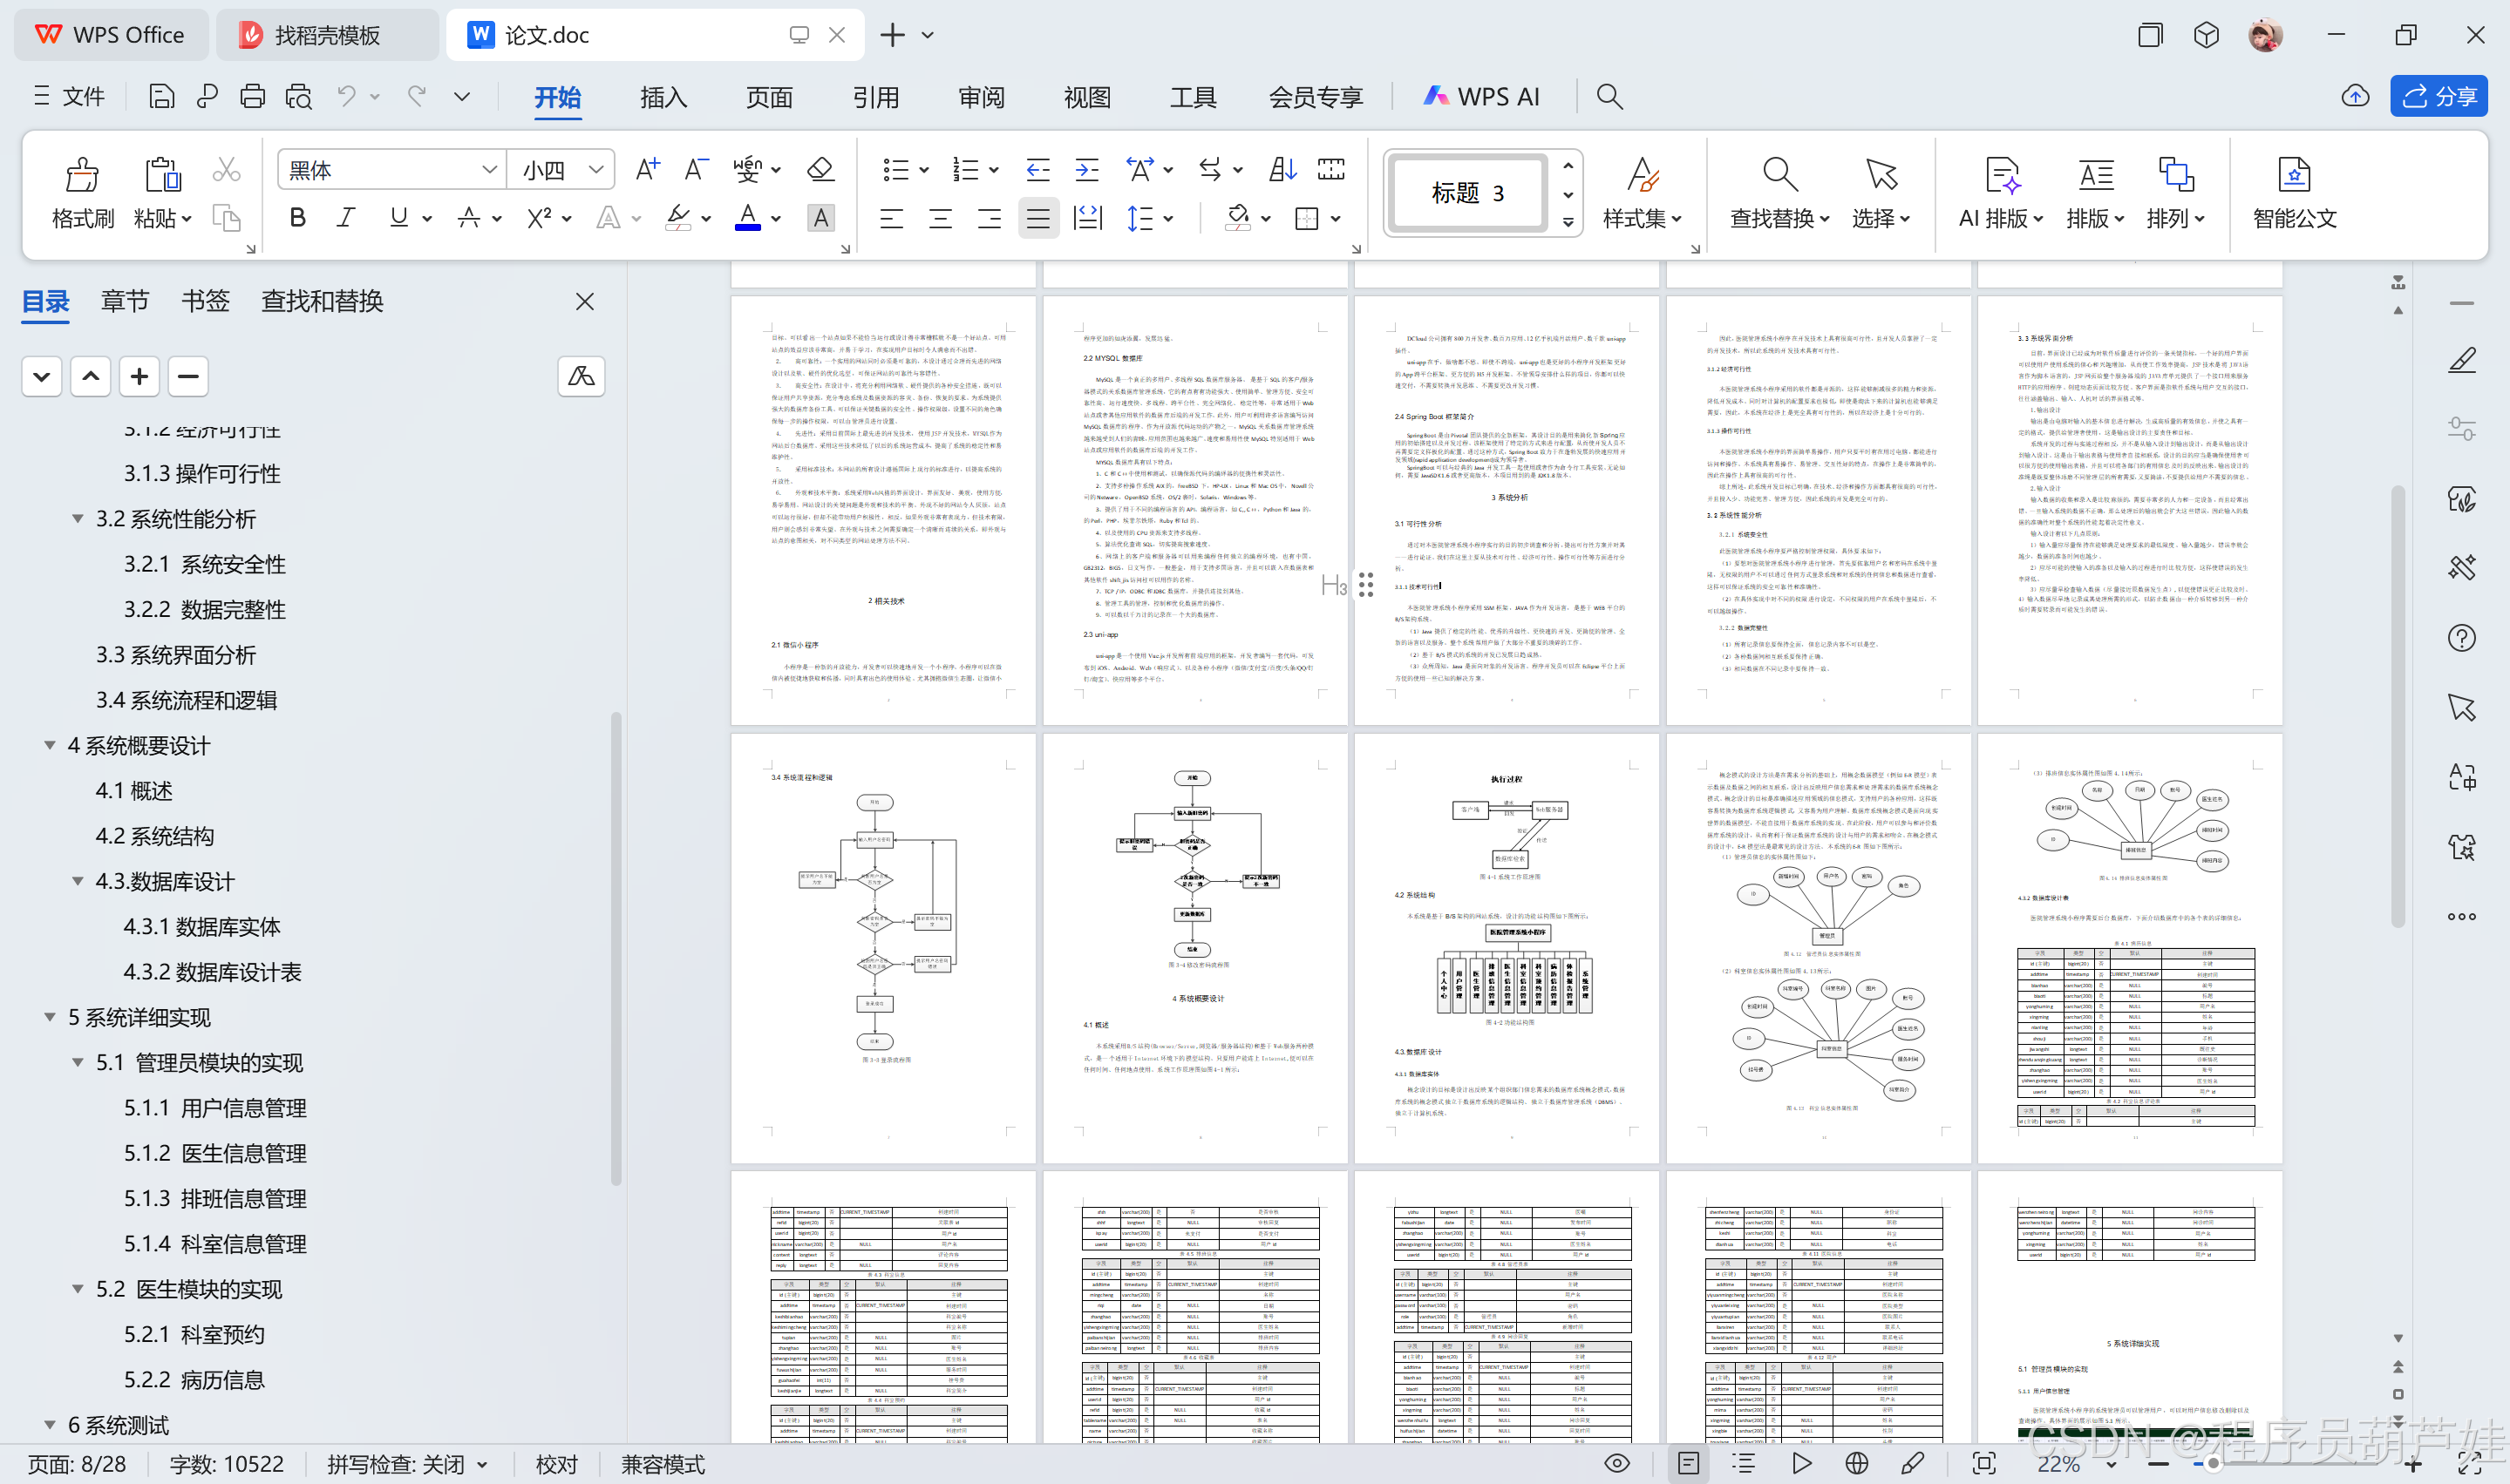
Task: Click the Paste (粘贴) clipboard icon
Action: (x=162, y=175)
